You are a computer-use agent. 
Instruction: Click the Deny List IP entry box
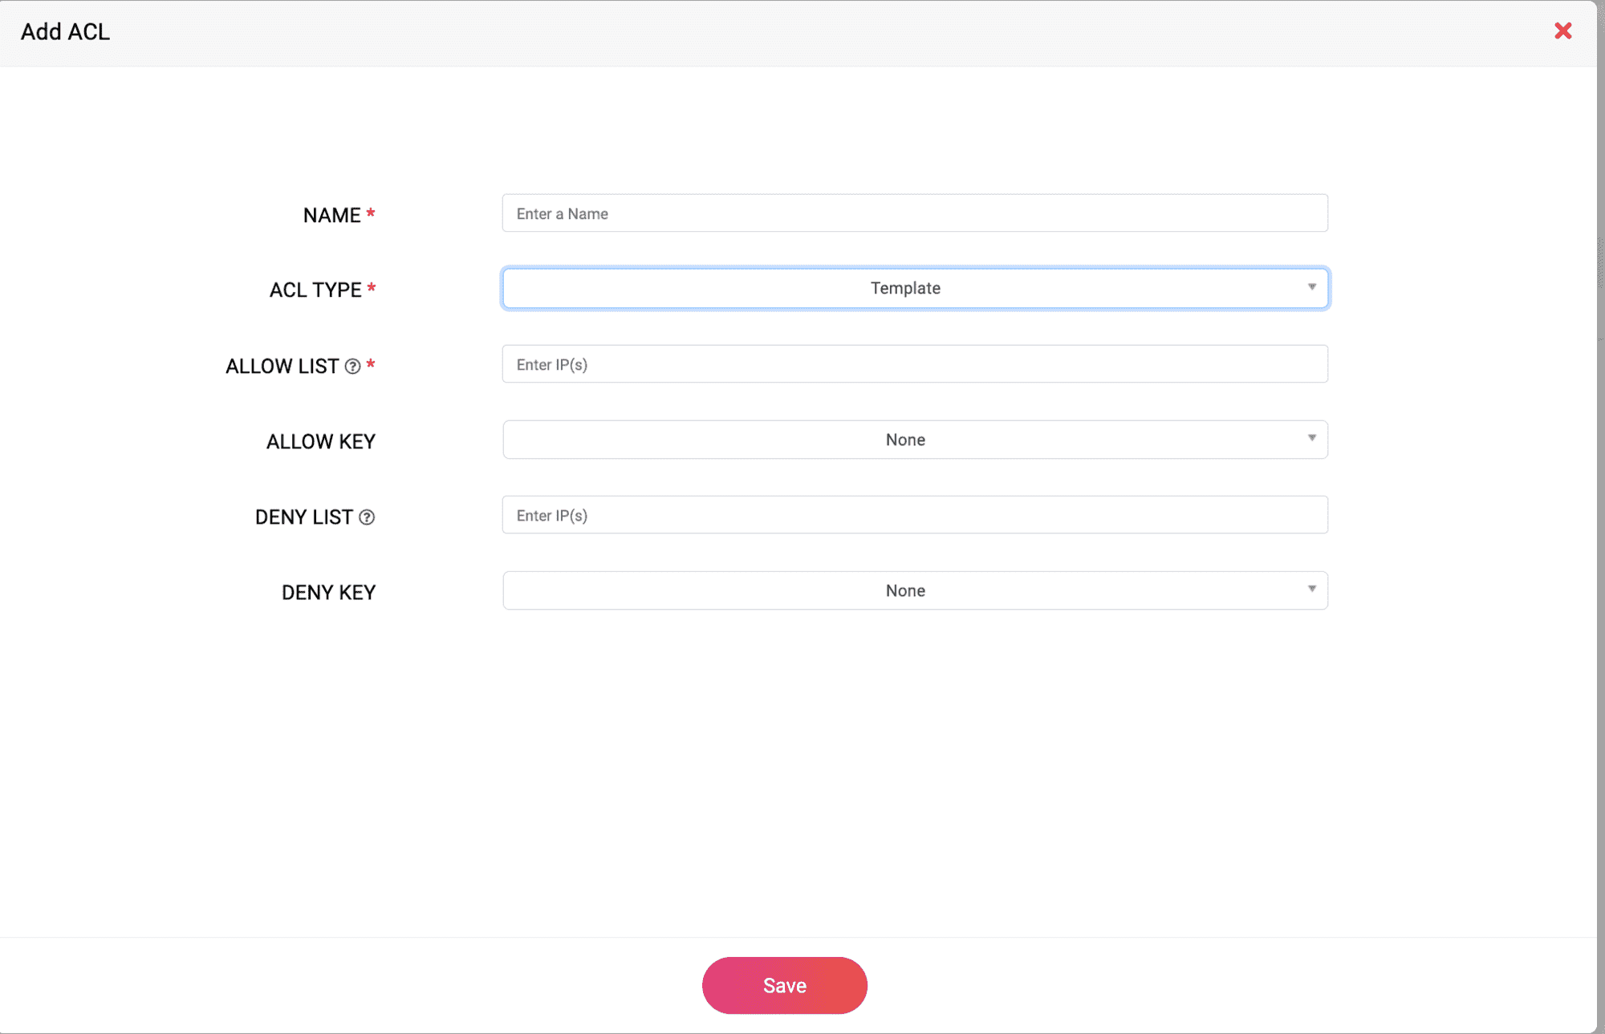[913, 515]
